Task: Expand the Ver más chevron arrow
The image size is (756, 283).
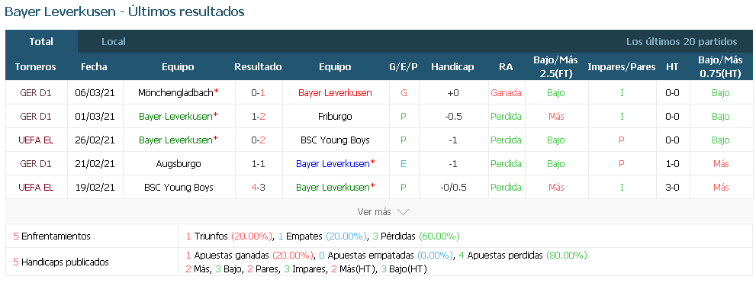Action: (x=403, y=212)
